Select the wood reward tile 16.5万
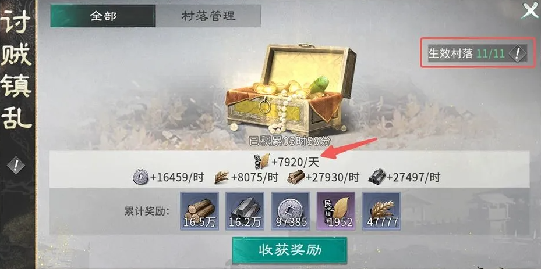This screenshot has height=269, width=541. [199, 211]
